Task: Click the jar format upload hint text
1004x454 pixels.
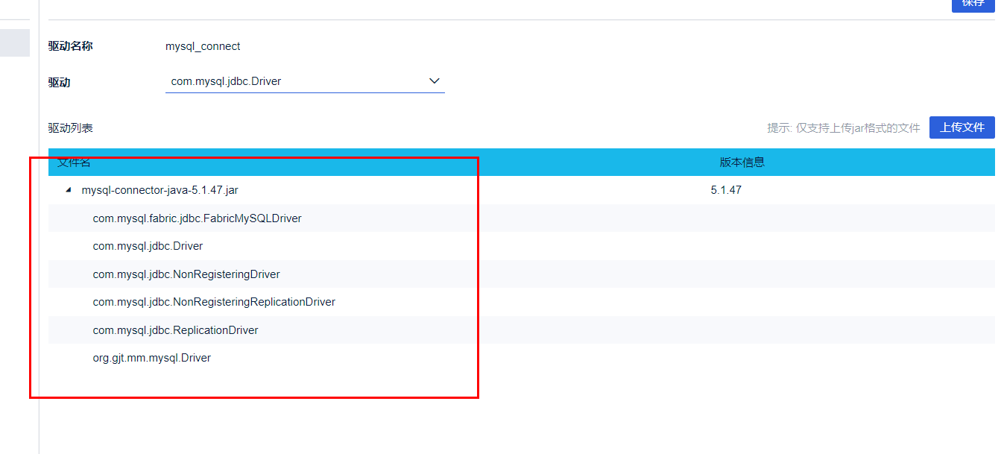Action: tap(844, 128)
